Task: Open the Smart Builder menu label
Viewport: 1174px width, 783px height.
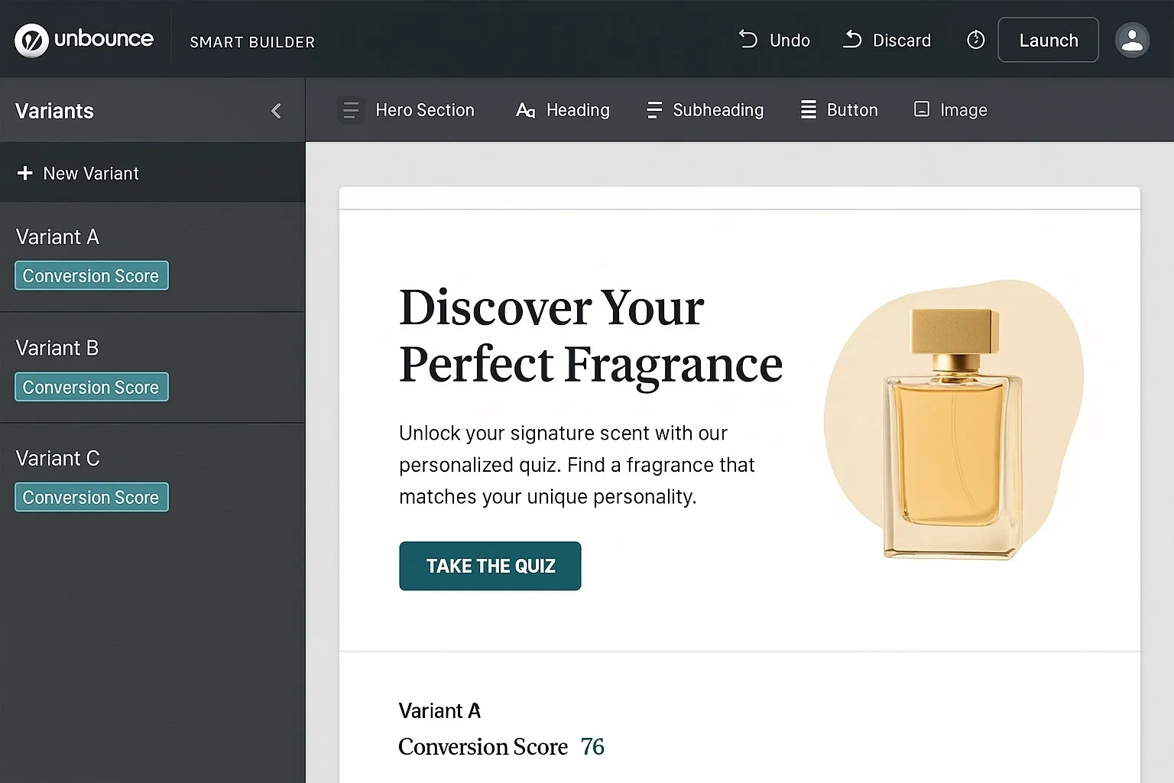Action: point(252,42)
